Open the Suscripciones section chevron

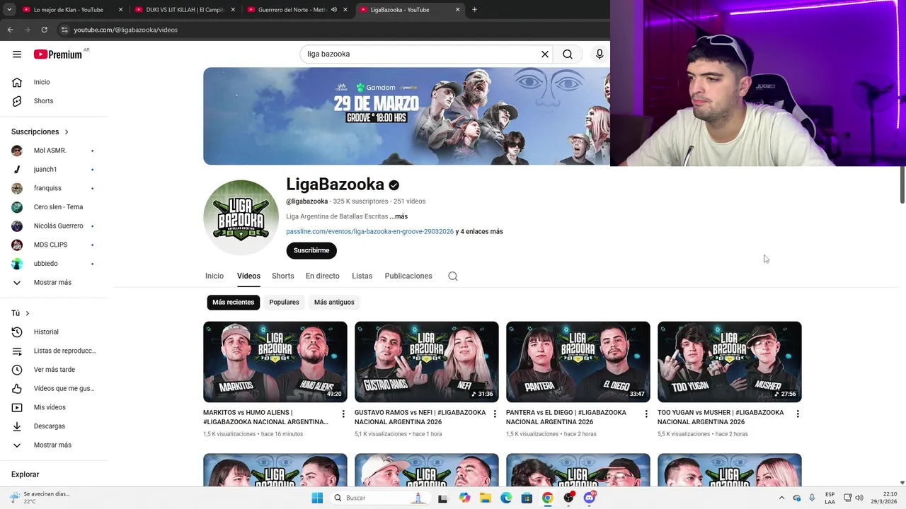(67, 132)
